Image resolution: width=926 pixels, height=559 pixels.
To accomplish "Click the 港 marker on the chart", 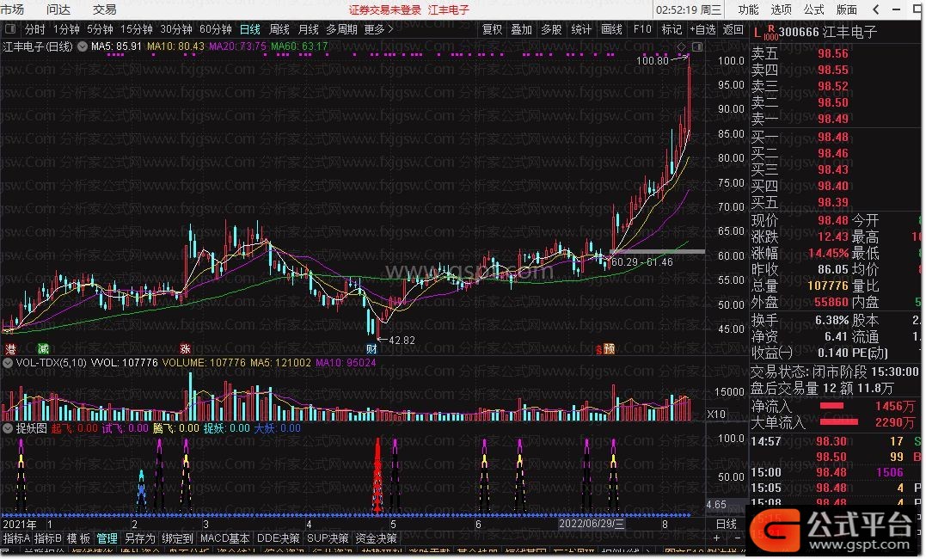I will pos(10,349).
